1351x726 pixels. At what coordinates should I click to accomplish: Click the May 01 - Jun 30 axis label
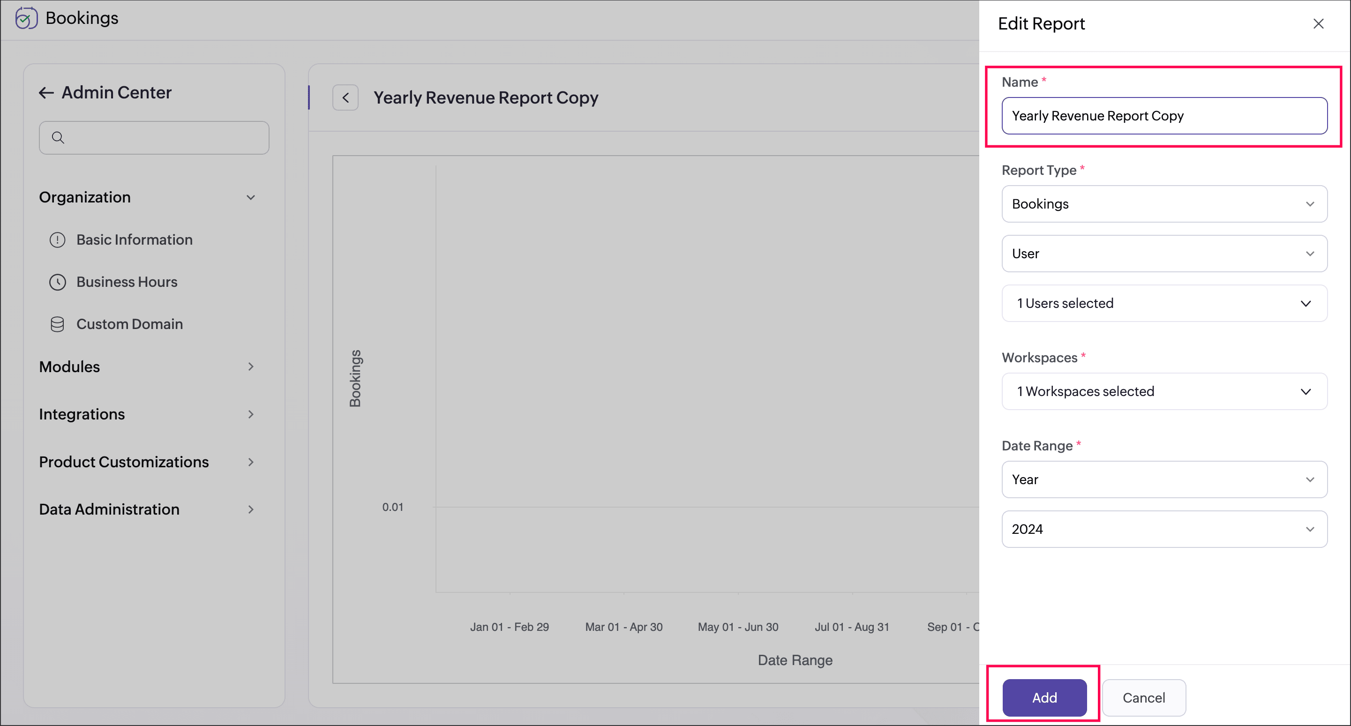pos(738,627)
